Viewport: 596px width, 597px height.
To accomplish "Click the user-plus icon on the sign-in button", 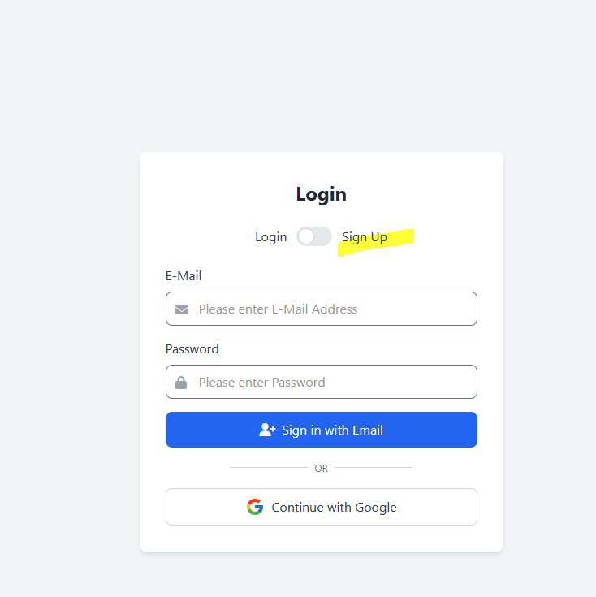I will point(267,430).
